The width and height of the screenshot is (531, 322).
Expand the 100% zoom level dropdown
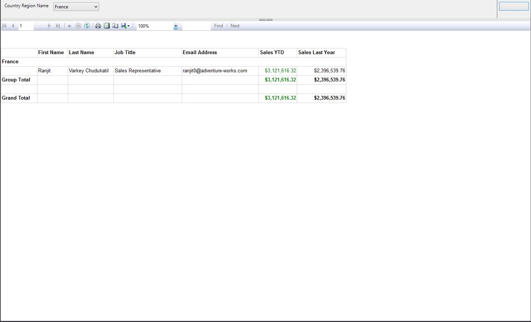[x=176, y=26]
